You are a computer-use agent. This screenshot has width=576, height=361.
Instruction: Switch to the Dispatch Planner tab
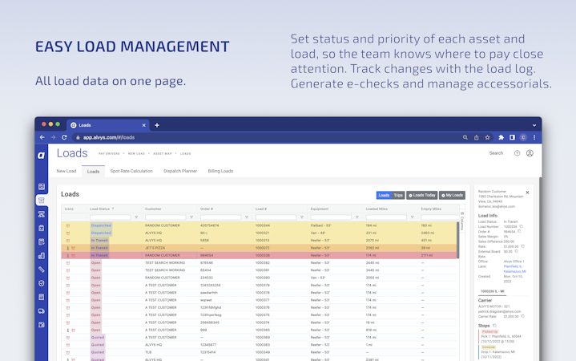tap(180, 171)
